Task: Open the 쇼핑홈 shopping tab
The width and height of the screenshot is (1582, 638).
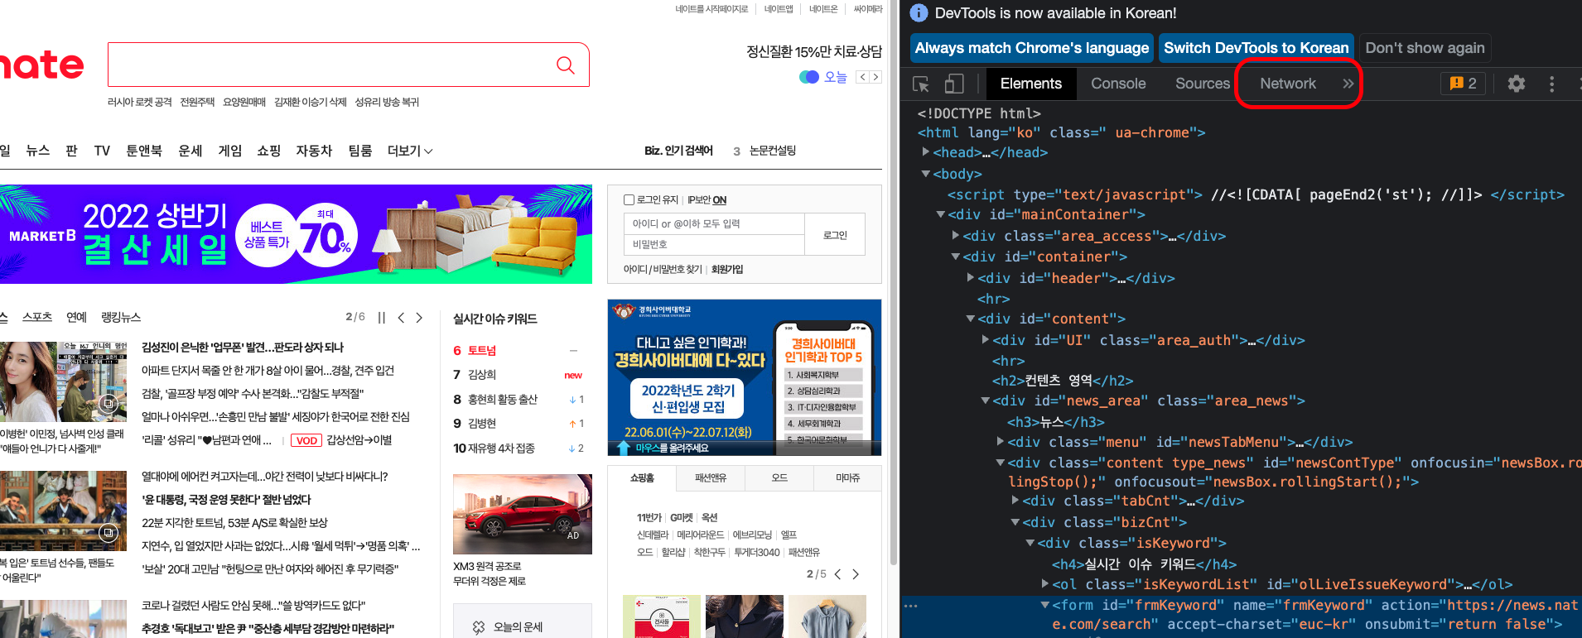Action: (642, 478)
